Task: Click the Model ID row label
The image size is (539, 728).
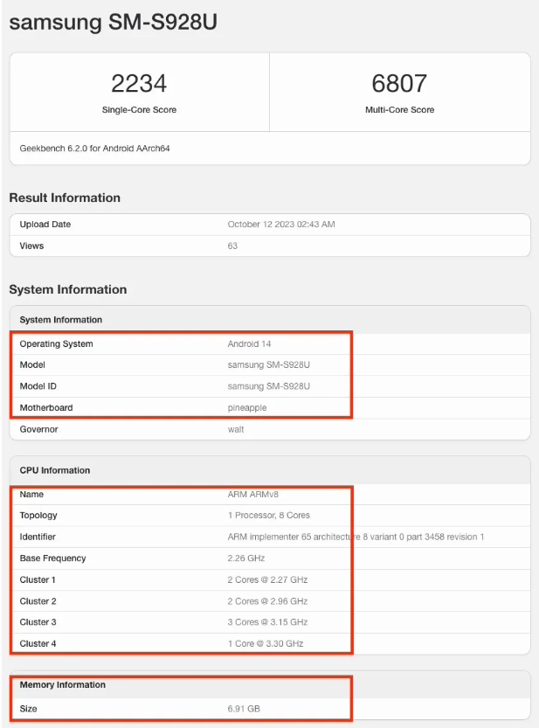Action: [38, 386]
